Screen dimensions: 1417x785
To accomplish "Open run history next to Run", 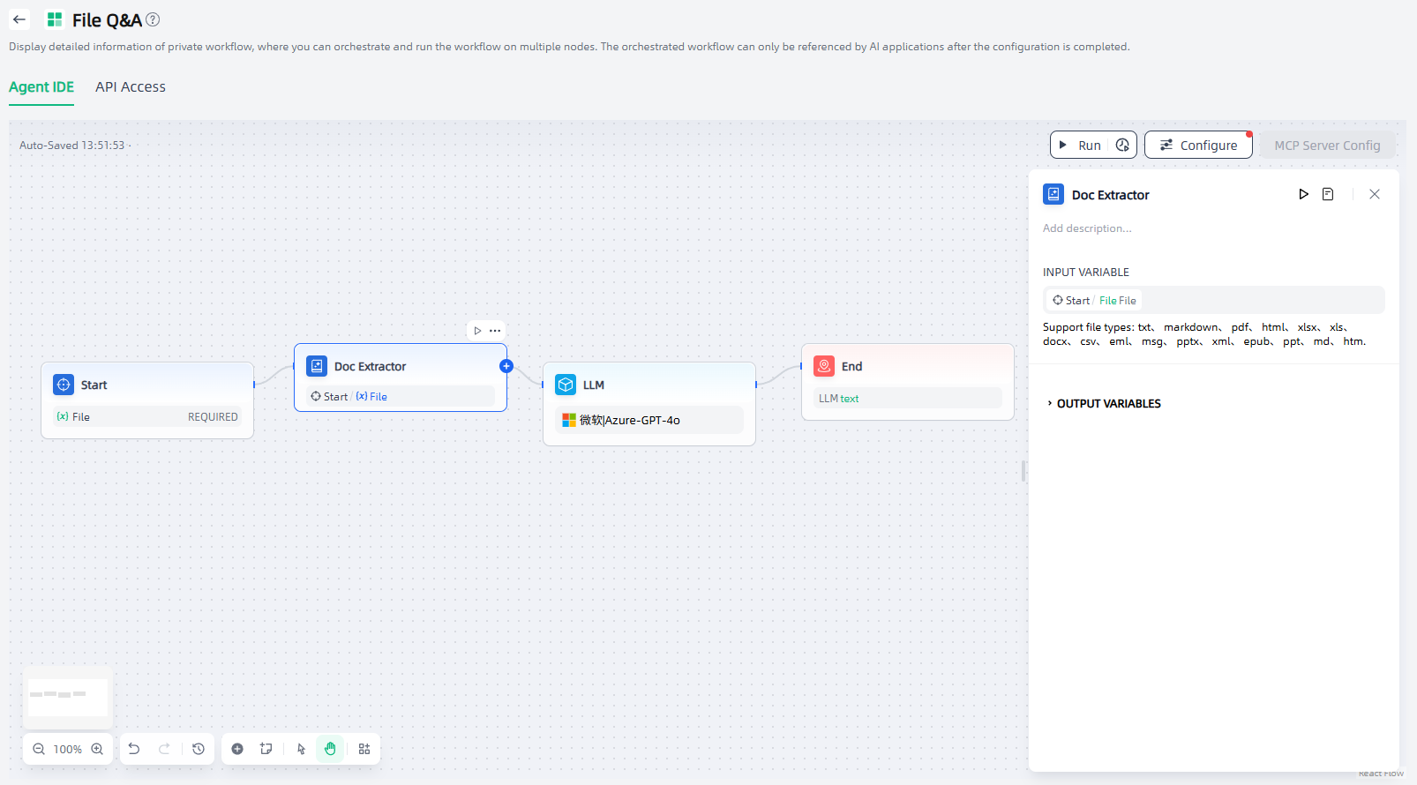I will point(1122,146).
